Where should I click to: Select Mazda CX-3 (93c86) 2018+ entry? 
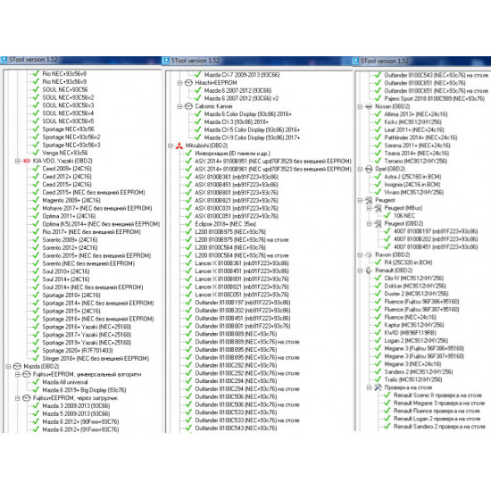point(237,121)
